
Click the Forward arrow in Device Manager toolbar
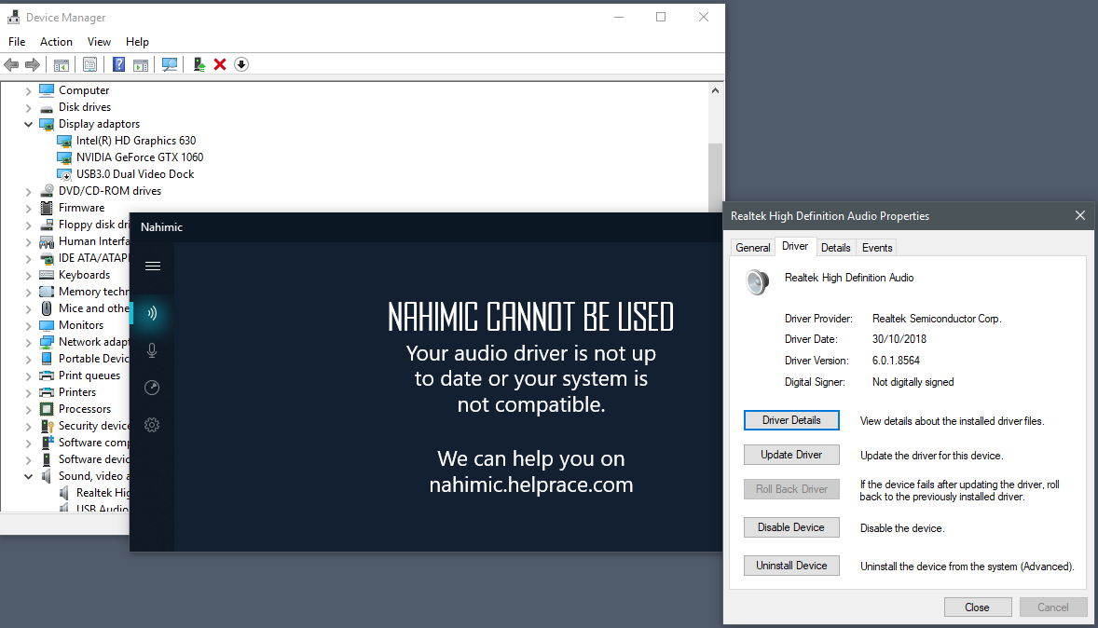pos(33,64)
